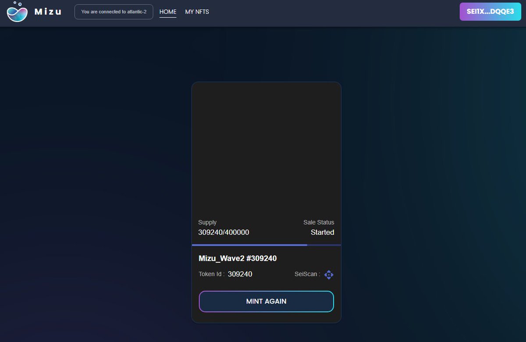Open the MY NFTS tab

click(x=197, y=12)
